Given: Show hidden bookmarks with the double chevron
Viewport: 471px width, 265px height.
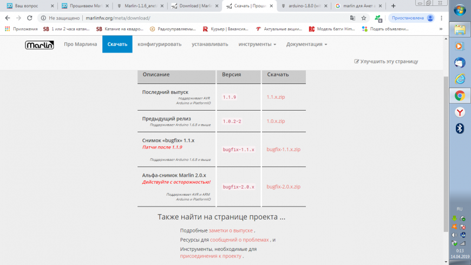Looking at the screenshot, I should (x=441, y=29).
